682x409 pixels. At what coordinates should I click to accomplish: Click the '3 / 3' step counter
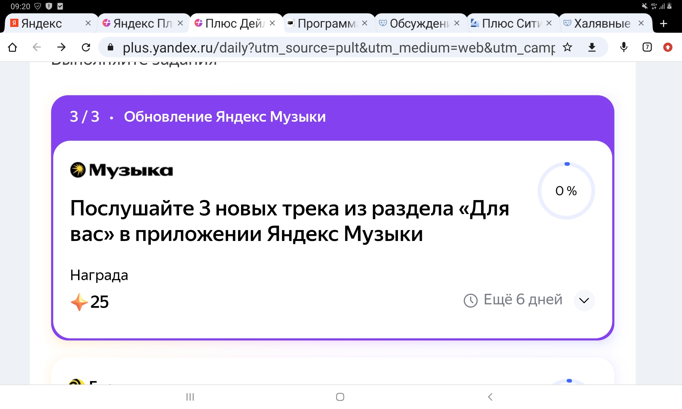pos(85,117)
